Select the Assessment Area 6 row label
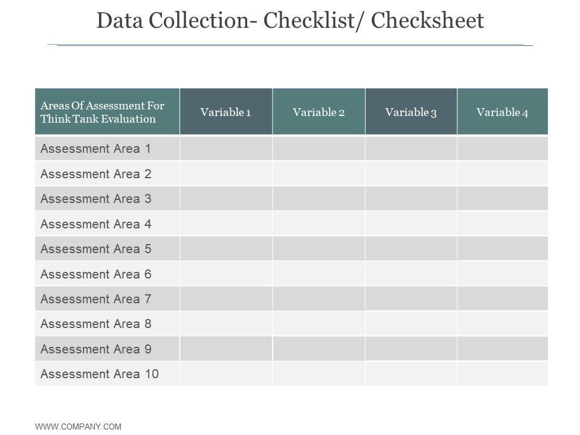580x435 pixels. tap(95, 274)
